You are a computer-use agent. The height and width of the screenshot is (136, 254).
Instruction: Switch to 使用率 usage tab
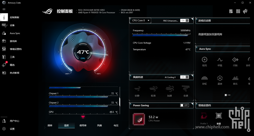click(x=83, y=125)
